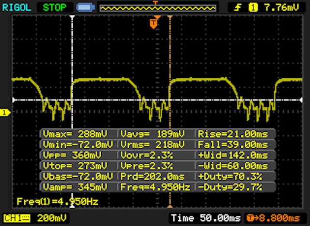Click the +Wid=142.0ms measurement
The image size is (310, 226).
coord(233,155)
